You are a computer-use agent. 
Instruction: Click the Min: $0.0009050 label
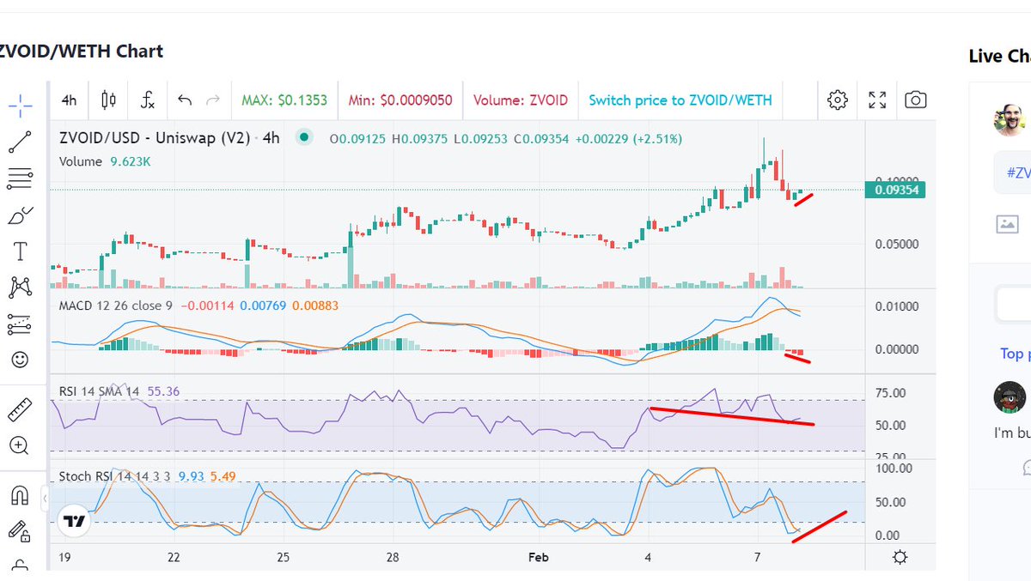point(400,100)
